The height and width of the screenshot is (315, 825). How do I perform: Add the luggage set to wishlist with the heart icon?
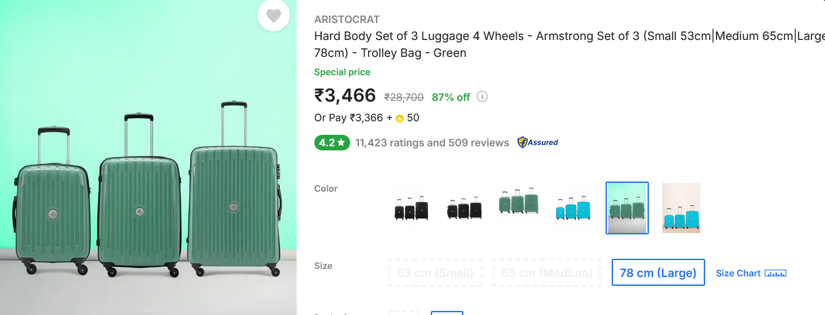pyautogui.click(x=273, y=16)
